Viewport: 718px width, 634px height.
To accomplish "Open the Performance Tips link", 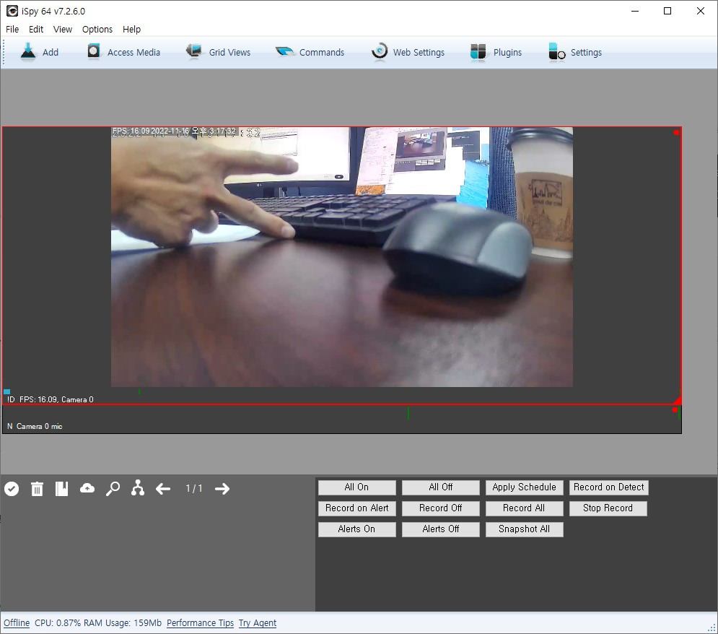I will [x=200, y=622].
